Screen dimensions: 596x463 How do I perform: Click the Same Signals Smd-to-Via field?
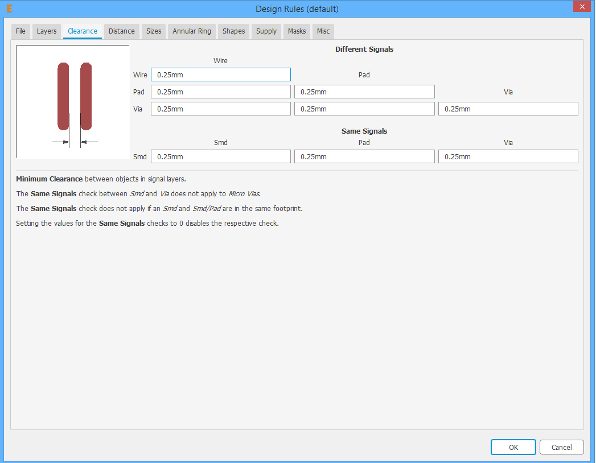point(508,156)
